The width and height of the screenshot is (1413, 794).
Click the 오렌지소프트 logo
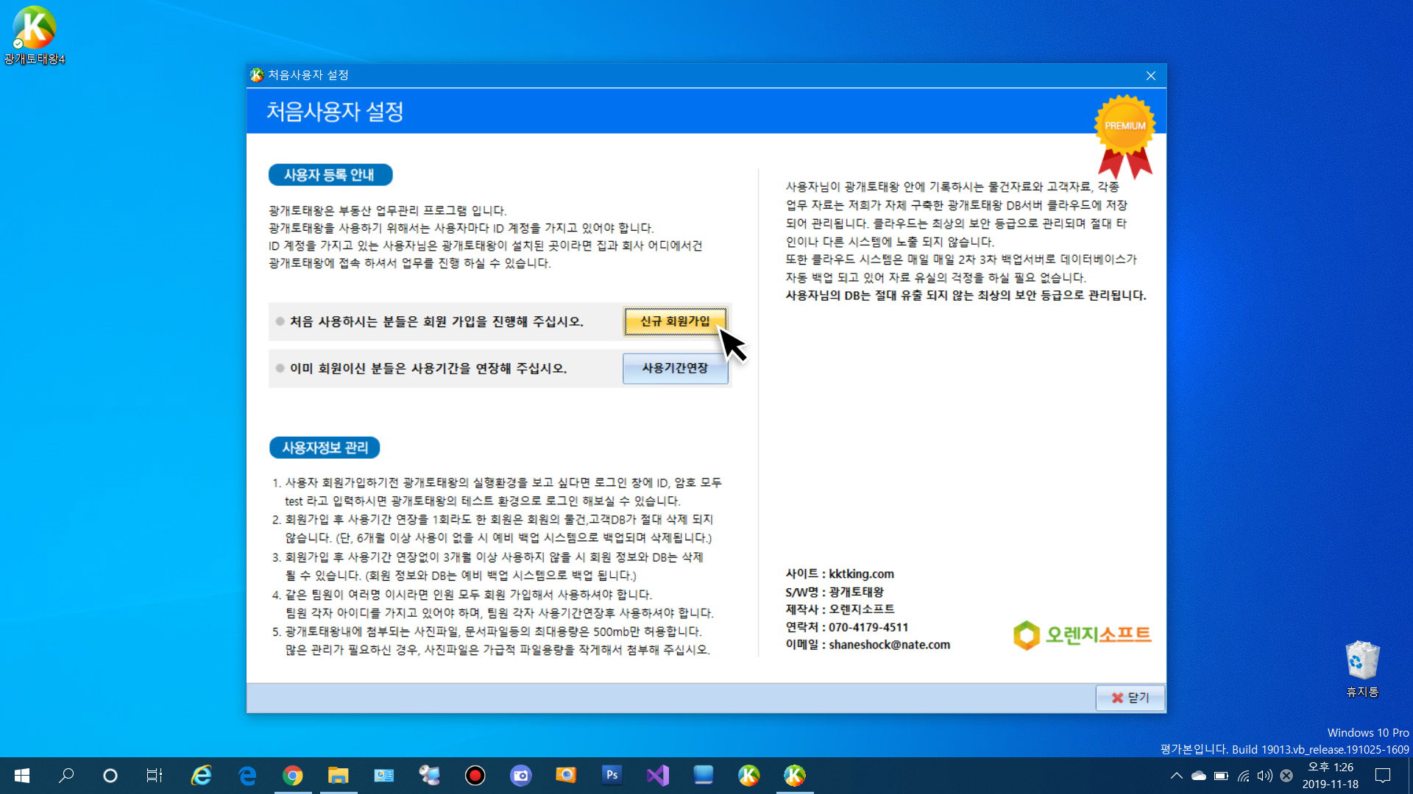[1082, 634]
